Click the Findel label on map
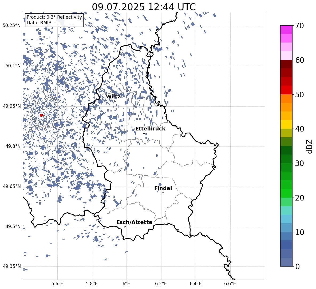316x289 pixels. click(163, 188)
